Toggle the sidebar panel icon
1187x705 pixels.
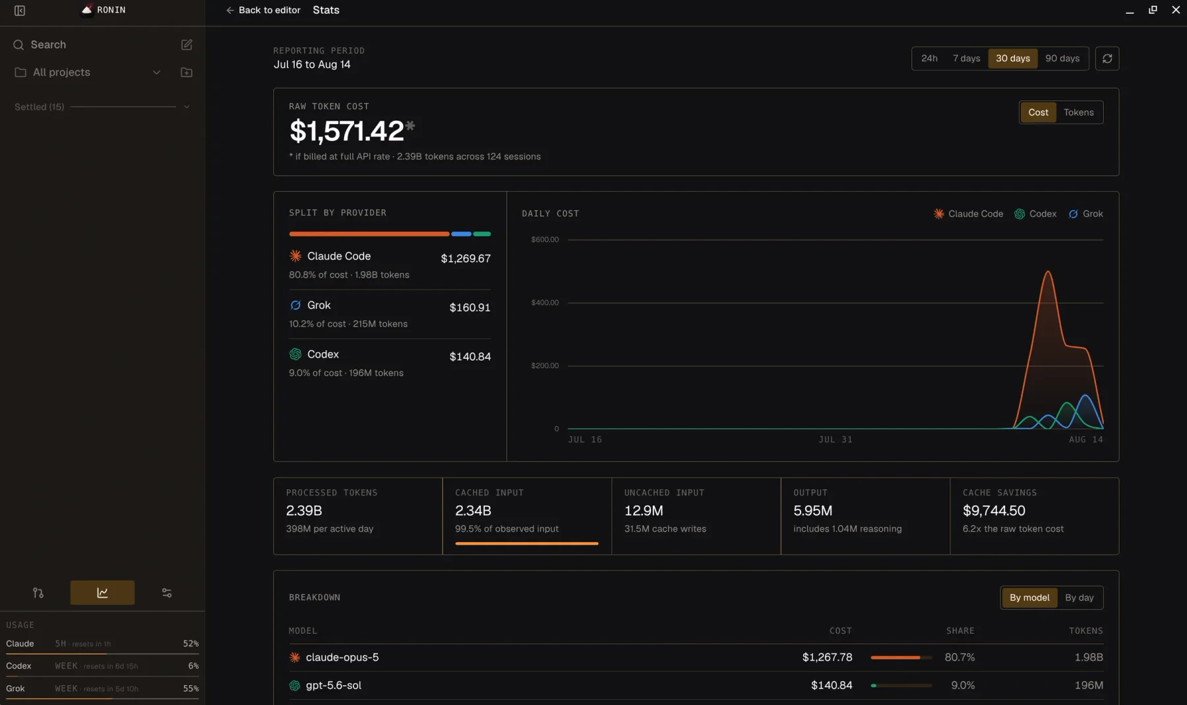coord(20,11)
